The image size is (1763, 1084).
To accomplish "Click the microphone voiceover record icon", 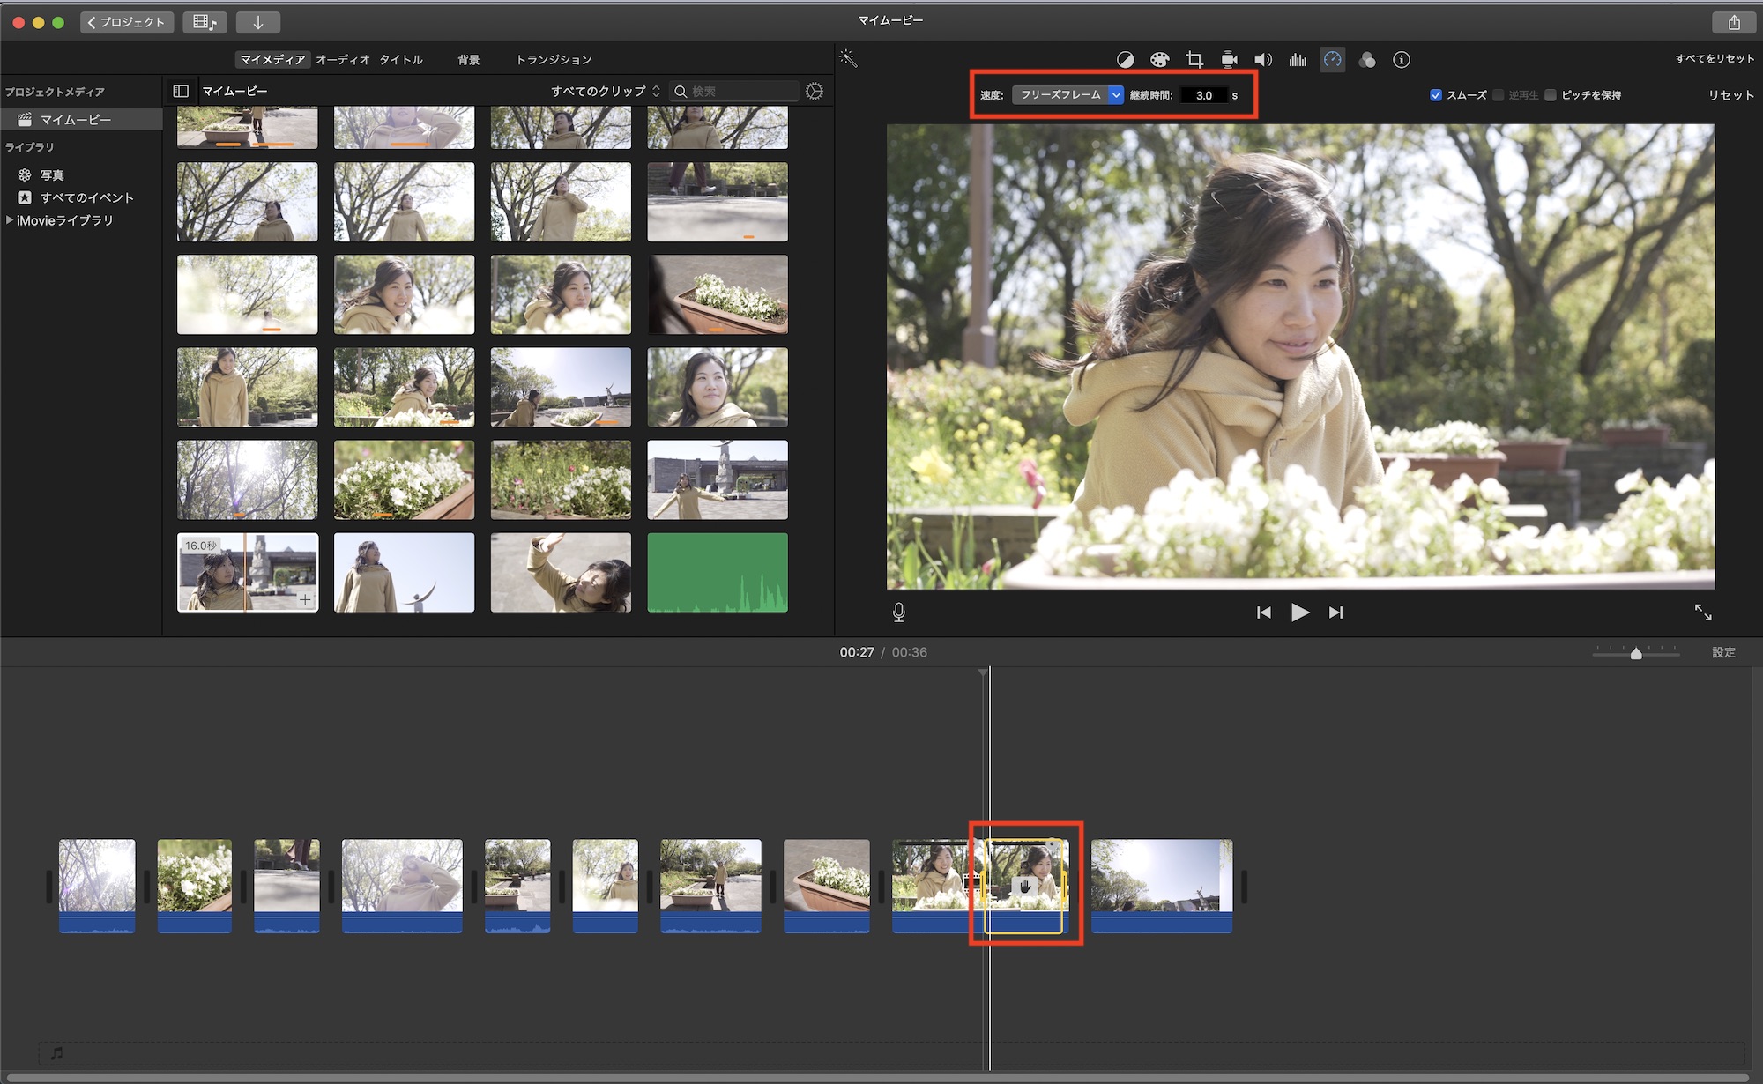I will click(x=898, y=613).
